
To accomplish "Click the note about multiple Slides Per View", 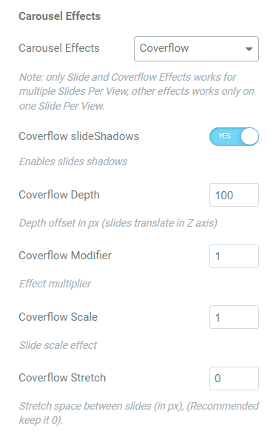I will pyautogui.click(x=136, y=91).
